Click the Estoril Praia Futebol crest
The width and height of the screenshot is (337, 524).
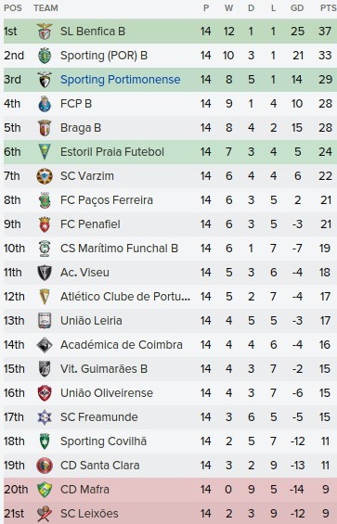tap(45, 152)
